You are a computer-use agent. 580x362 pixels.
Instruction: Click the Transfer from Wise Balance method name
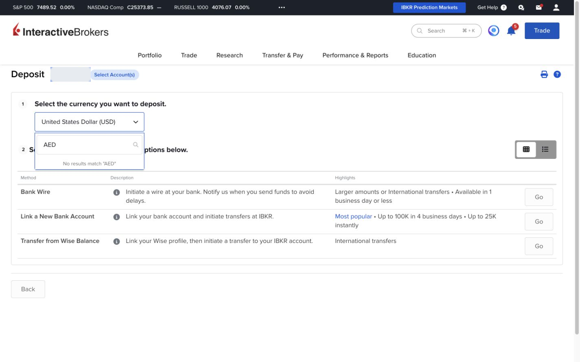(60, 241)
